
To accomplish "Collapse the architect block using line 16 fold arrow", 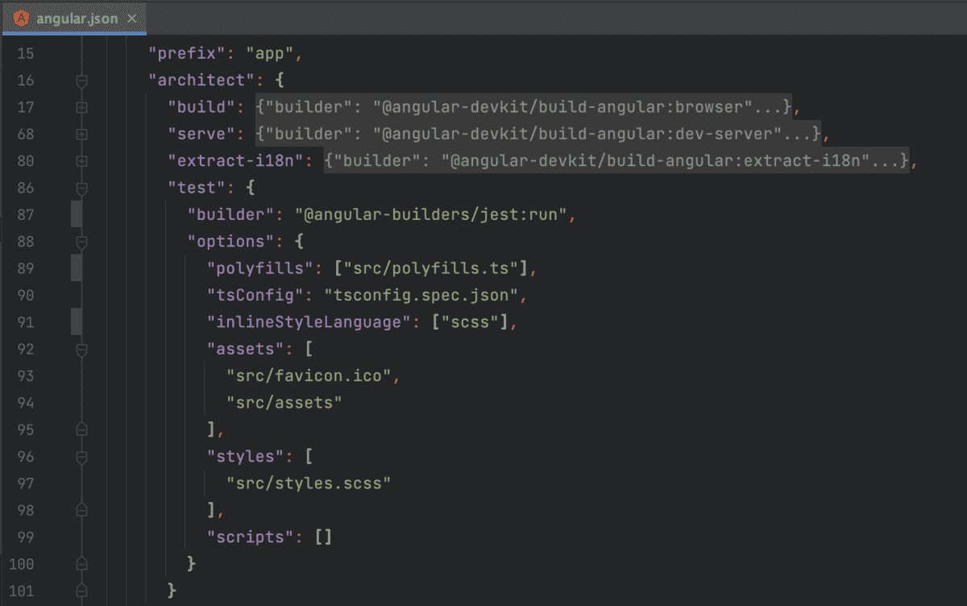I will point(81,80).
